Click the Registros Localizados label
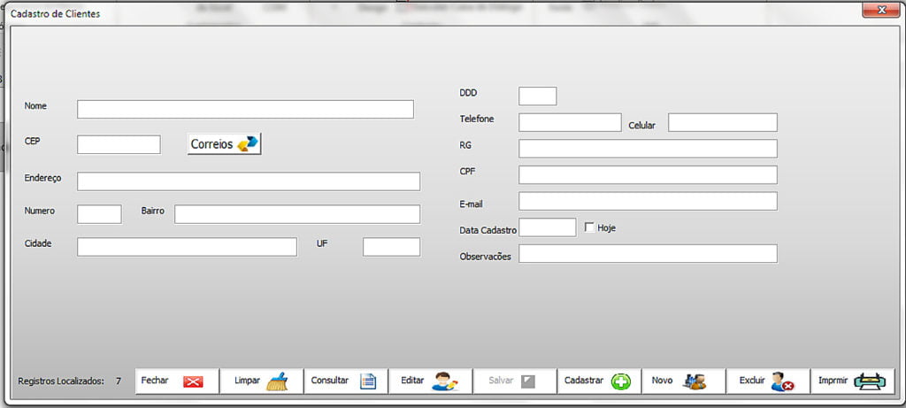906x408 pixels. (61, 381)
